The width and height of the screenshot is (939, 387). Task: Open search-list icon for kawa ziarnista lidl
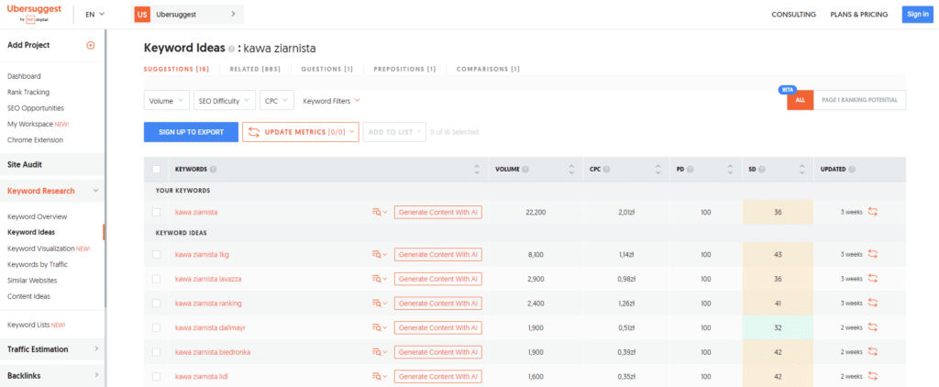pos(379,376)
